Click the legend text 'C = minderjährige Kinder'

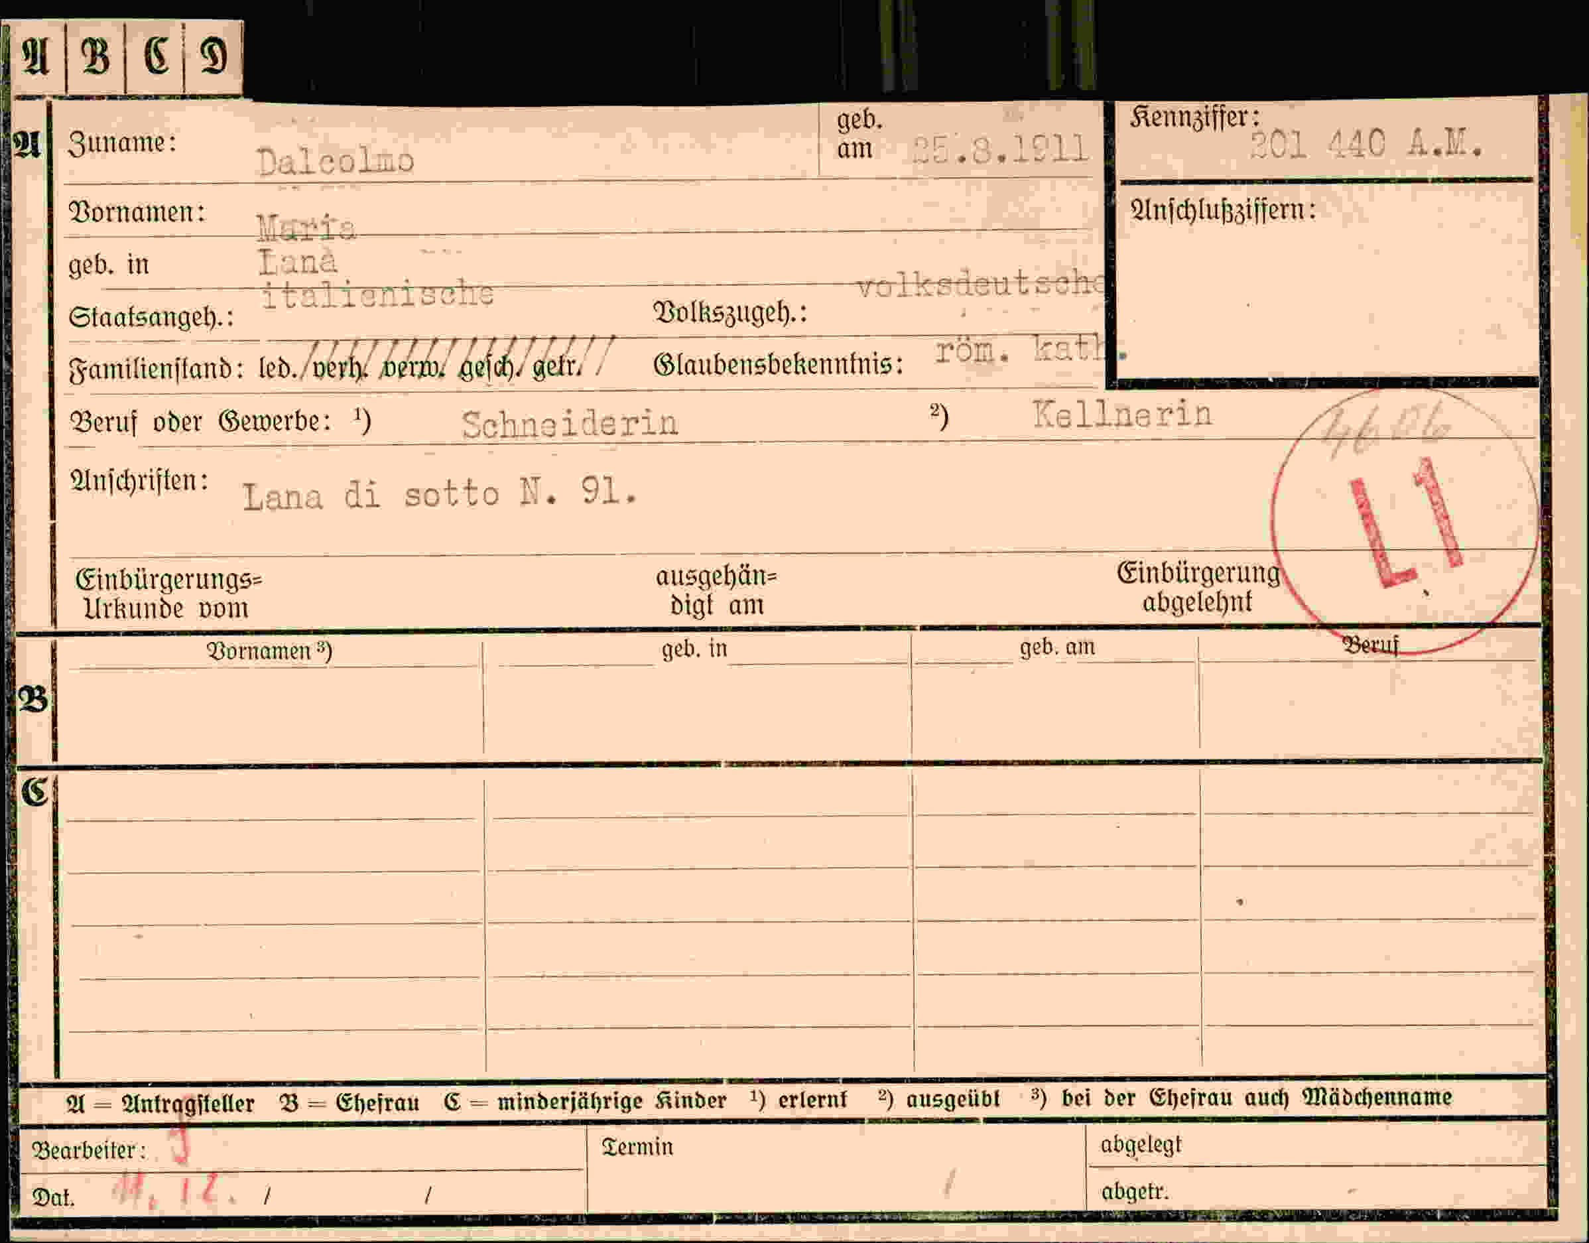[585, 1101]
